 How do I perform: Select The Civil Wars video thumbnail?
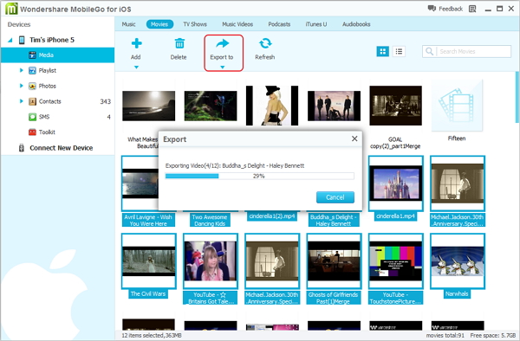point(148,261)
